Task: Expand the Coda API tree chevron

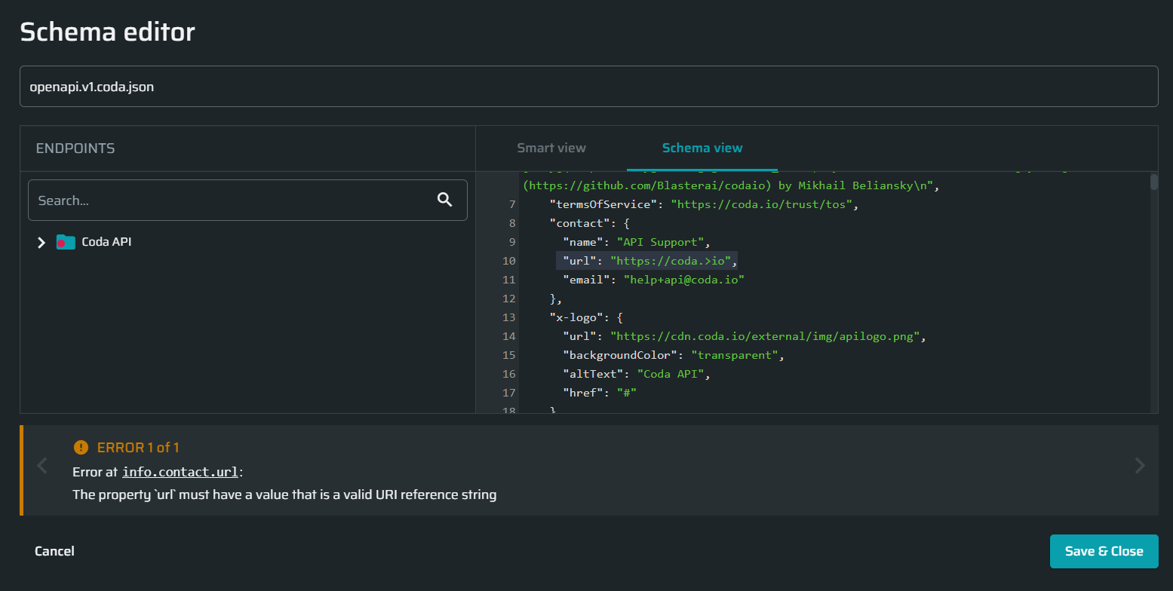Action: tap(41, 242)
